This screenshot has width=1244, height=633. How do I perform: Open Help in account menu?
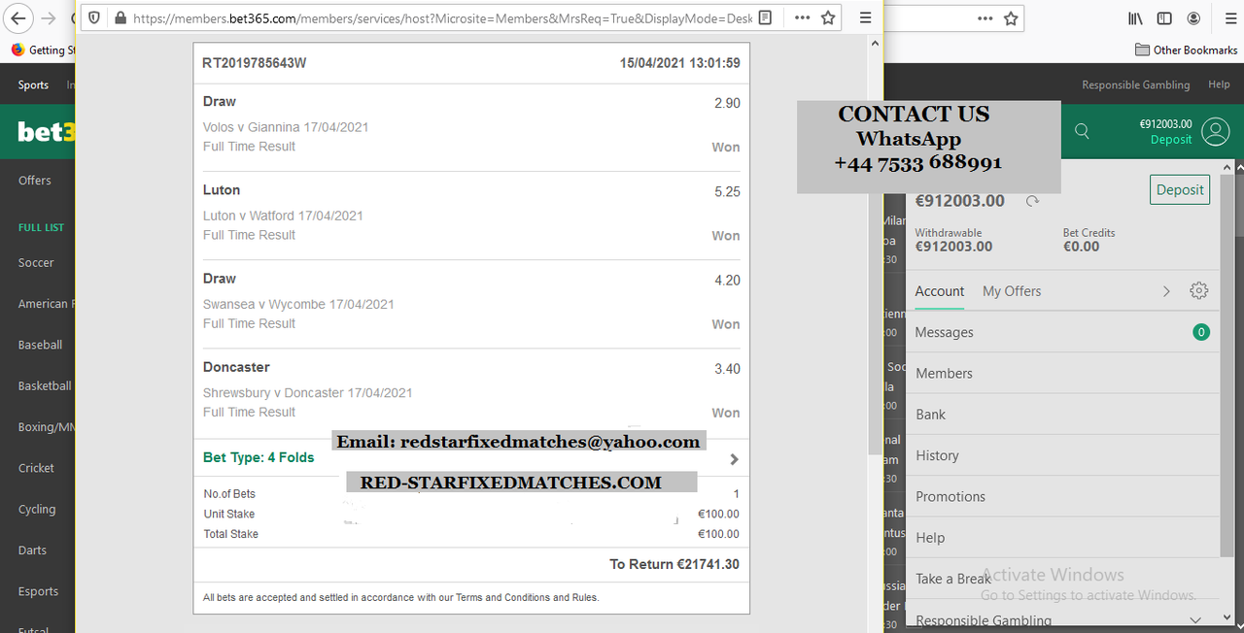pos(1062,537)
